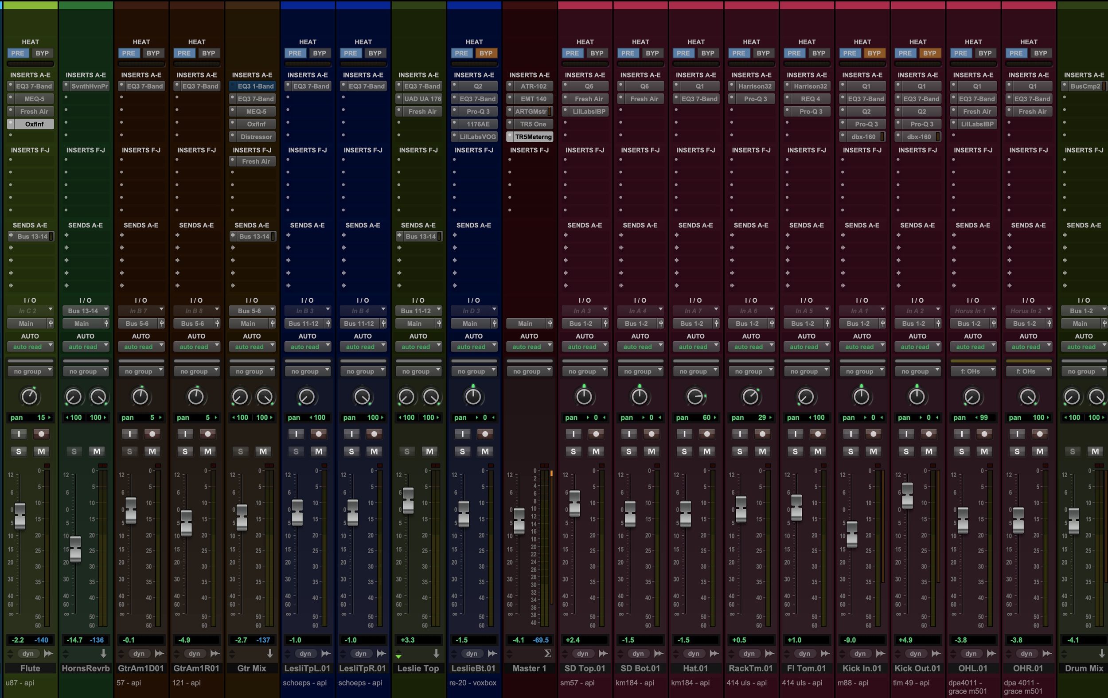Toggle input monitoring on GtrAm1D01 track
The image size is (1108, 698).
(x=130, y=434)
